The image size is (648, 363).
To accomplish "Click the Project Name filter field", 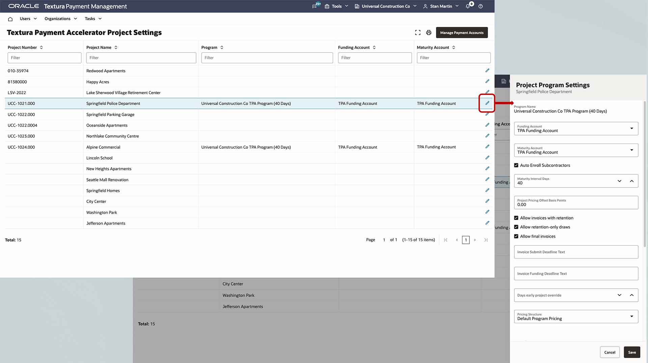I will [141, 58].
